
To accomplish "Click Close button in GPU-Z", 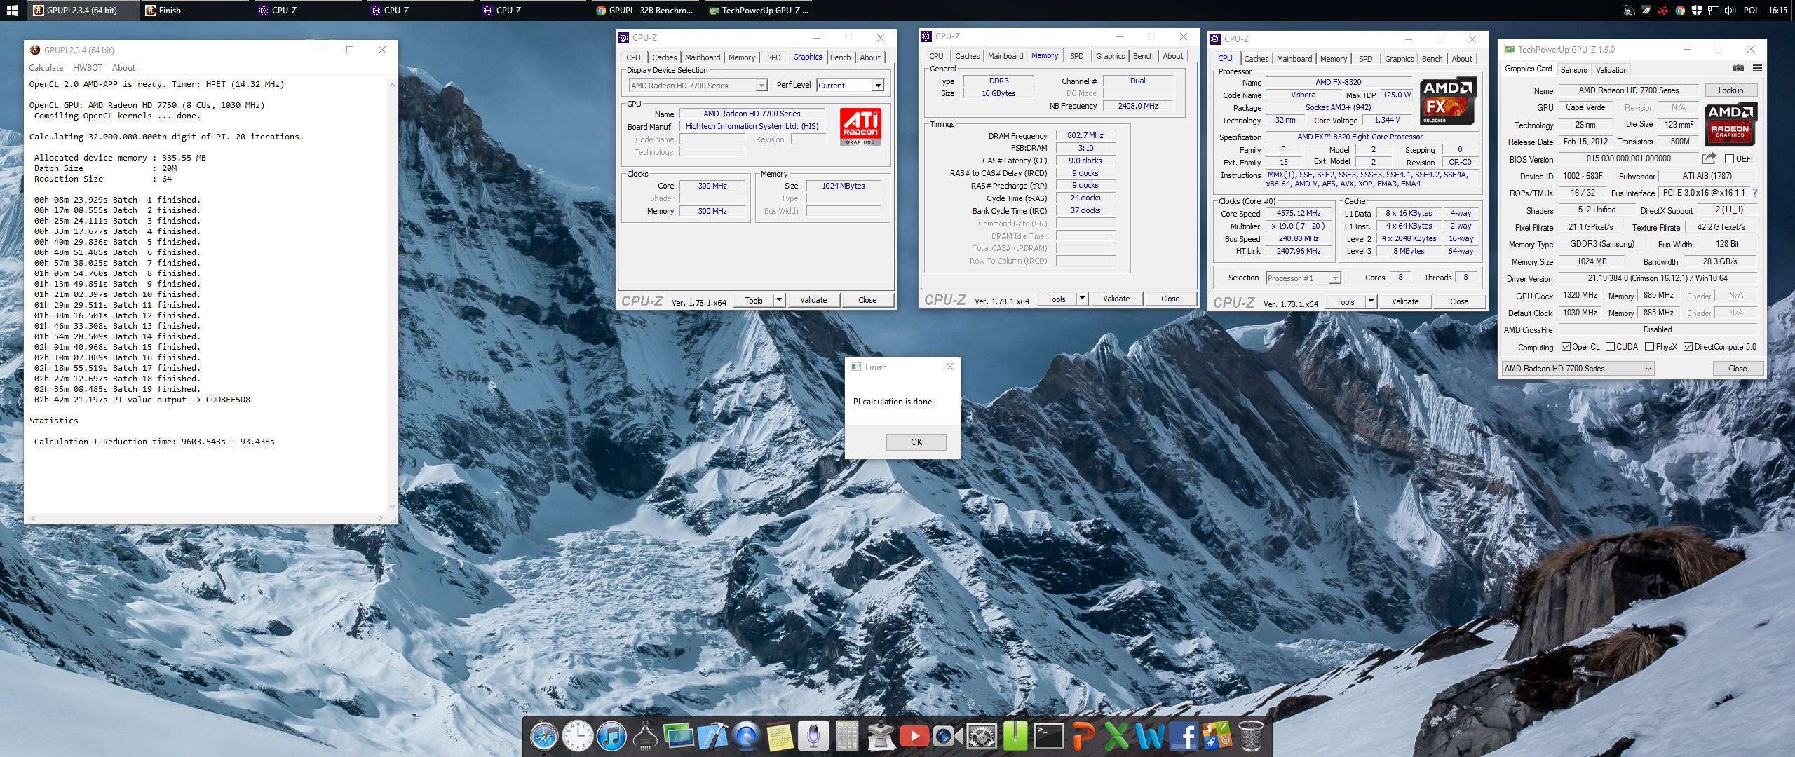I will pyautogui.click(x=1737, y=368).
